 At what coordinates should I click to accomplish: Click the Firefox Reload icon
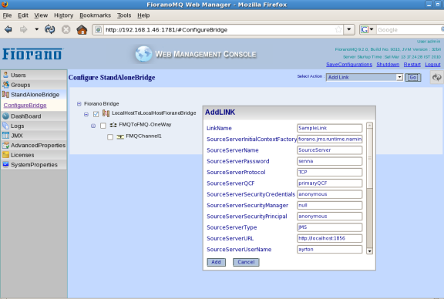(x=50, y=29)
